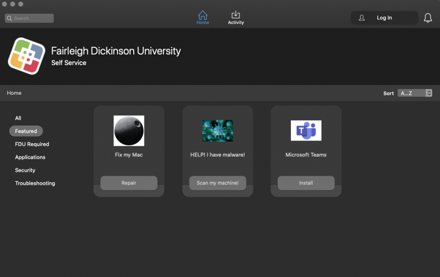This screenshot has width=440, height=277.
Task: Open the Activity download icon
Action: click(236, 15)
